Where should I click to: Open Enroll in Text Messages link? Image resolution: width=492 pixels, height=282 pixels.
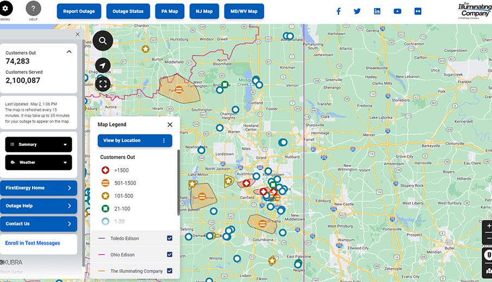click(x=33, y=243)
